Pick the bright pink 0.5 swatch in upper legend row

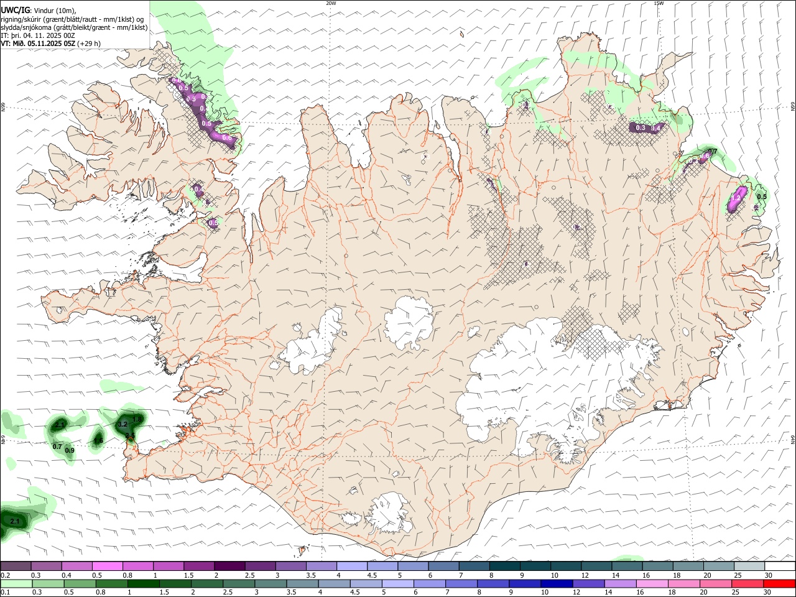point(107,567)
